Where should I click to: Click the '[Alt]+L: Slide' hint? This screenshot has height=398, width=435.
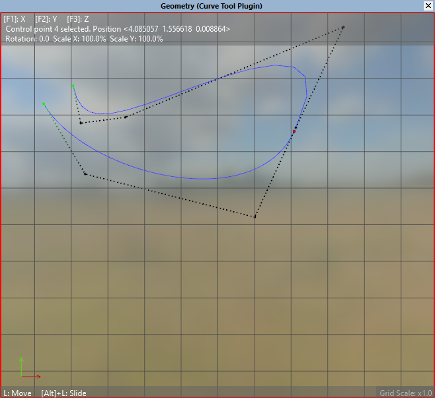tap(64, 393)
